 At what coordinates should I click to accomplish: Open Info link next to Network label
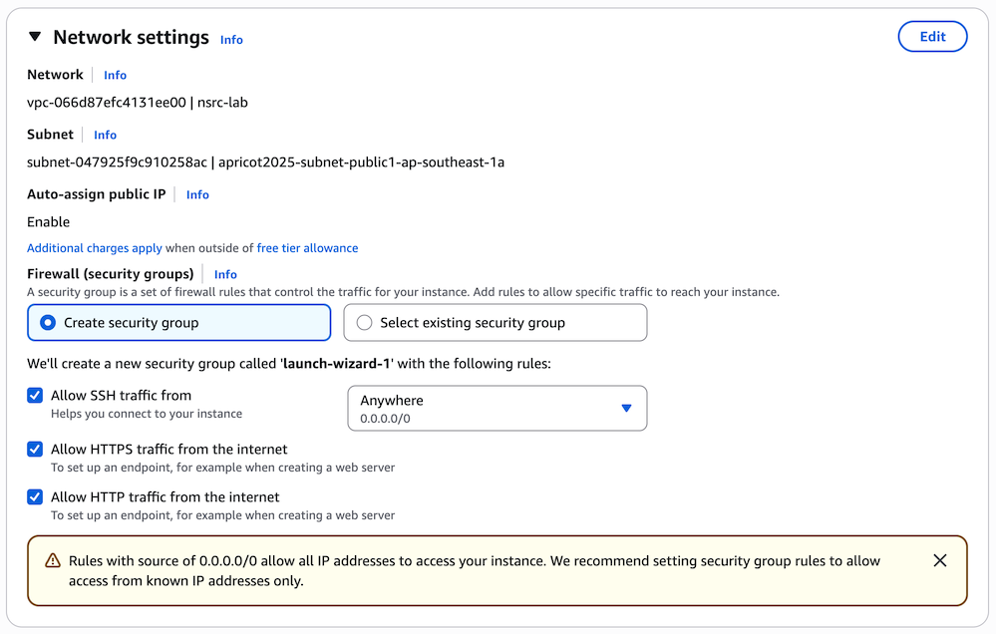tap(115, 75)
